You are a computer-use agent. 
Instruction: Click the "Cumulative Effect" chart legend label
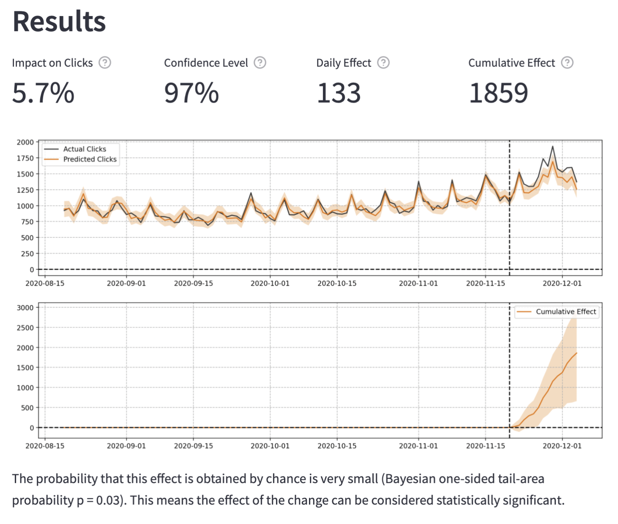[x=566, y=312]
